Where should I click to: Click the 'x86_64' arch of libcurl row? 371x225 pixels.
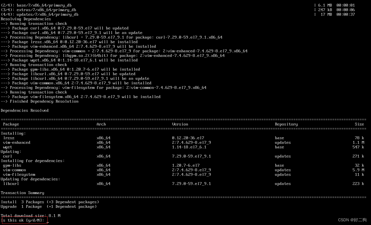103,184
